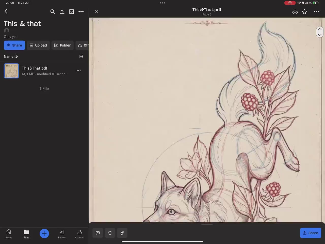The image size is (325, 244).
Task: Tap the bottom sheet grabber handle
Action: 207,224
